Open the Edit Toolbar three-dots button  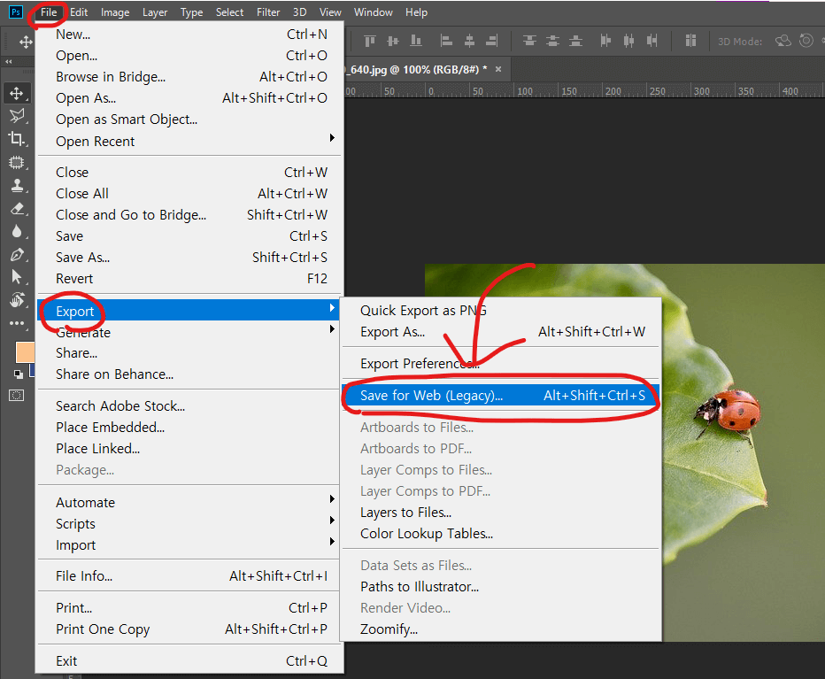tap(16, 323)
